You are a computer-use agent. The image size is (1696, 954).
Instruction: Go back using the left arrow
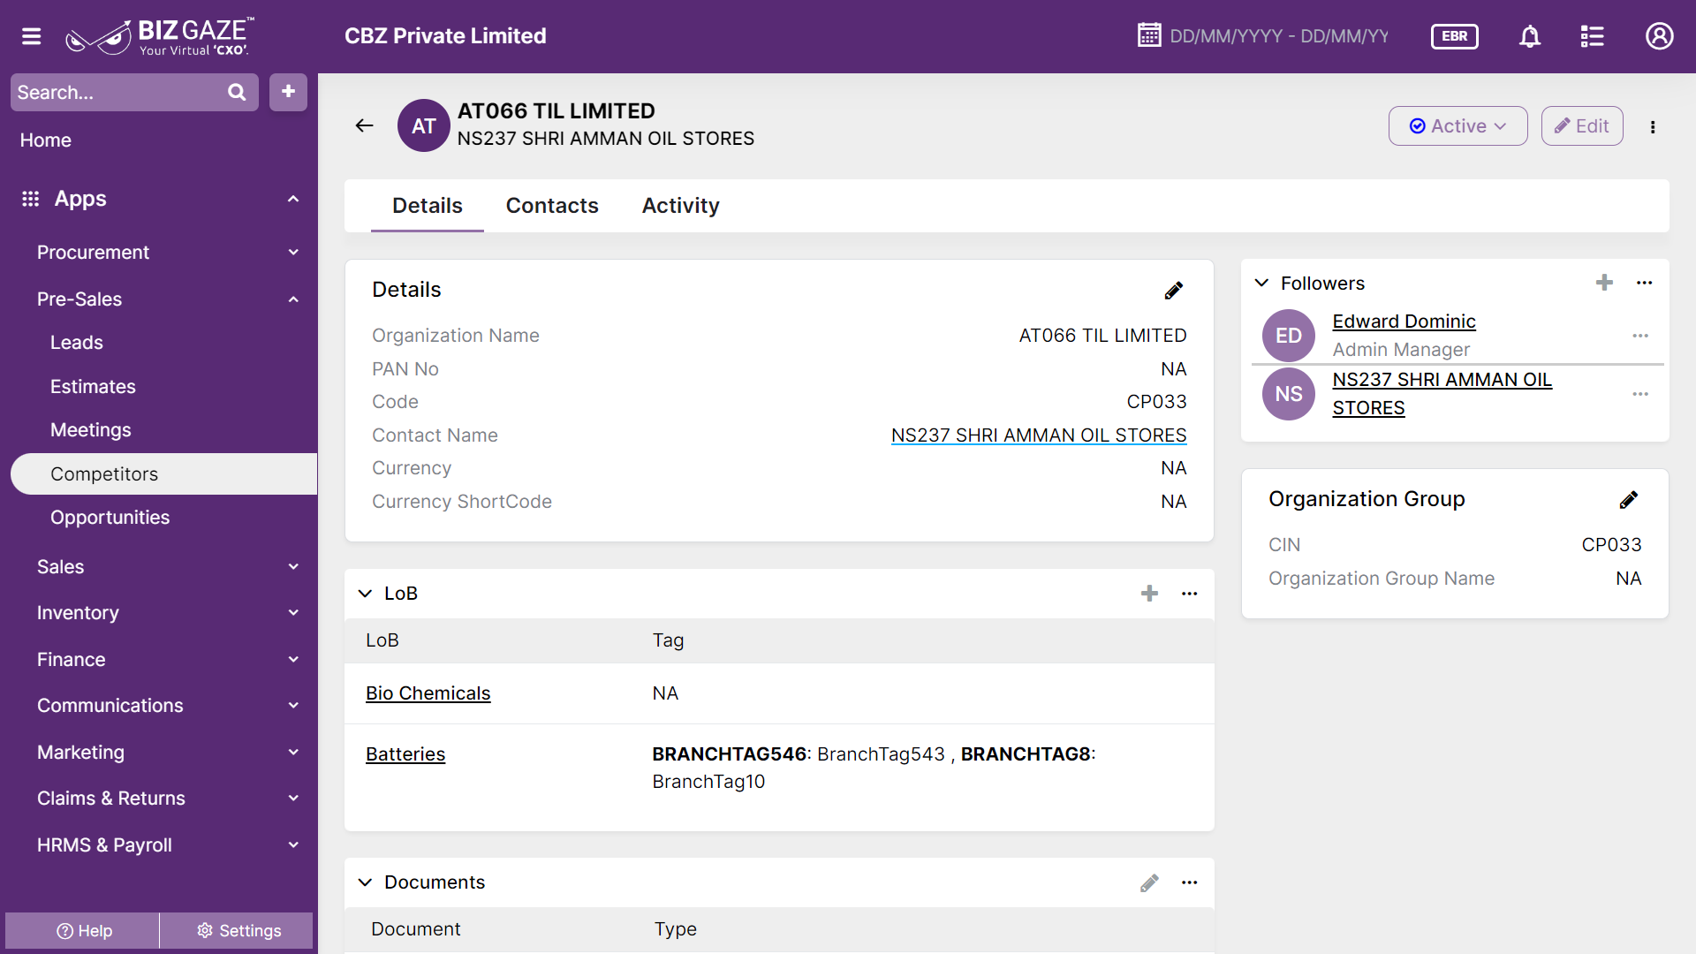point(365,125)
